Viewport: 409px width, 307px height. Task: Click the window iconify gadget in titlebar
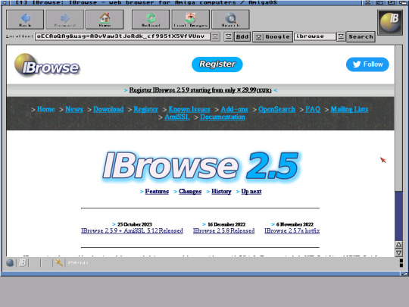click(379, 2)
